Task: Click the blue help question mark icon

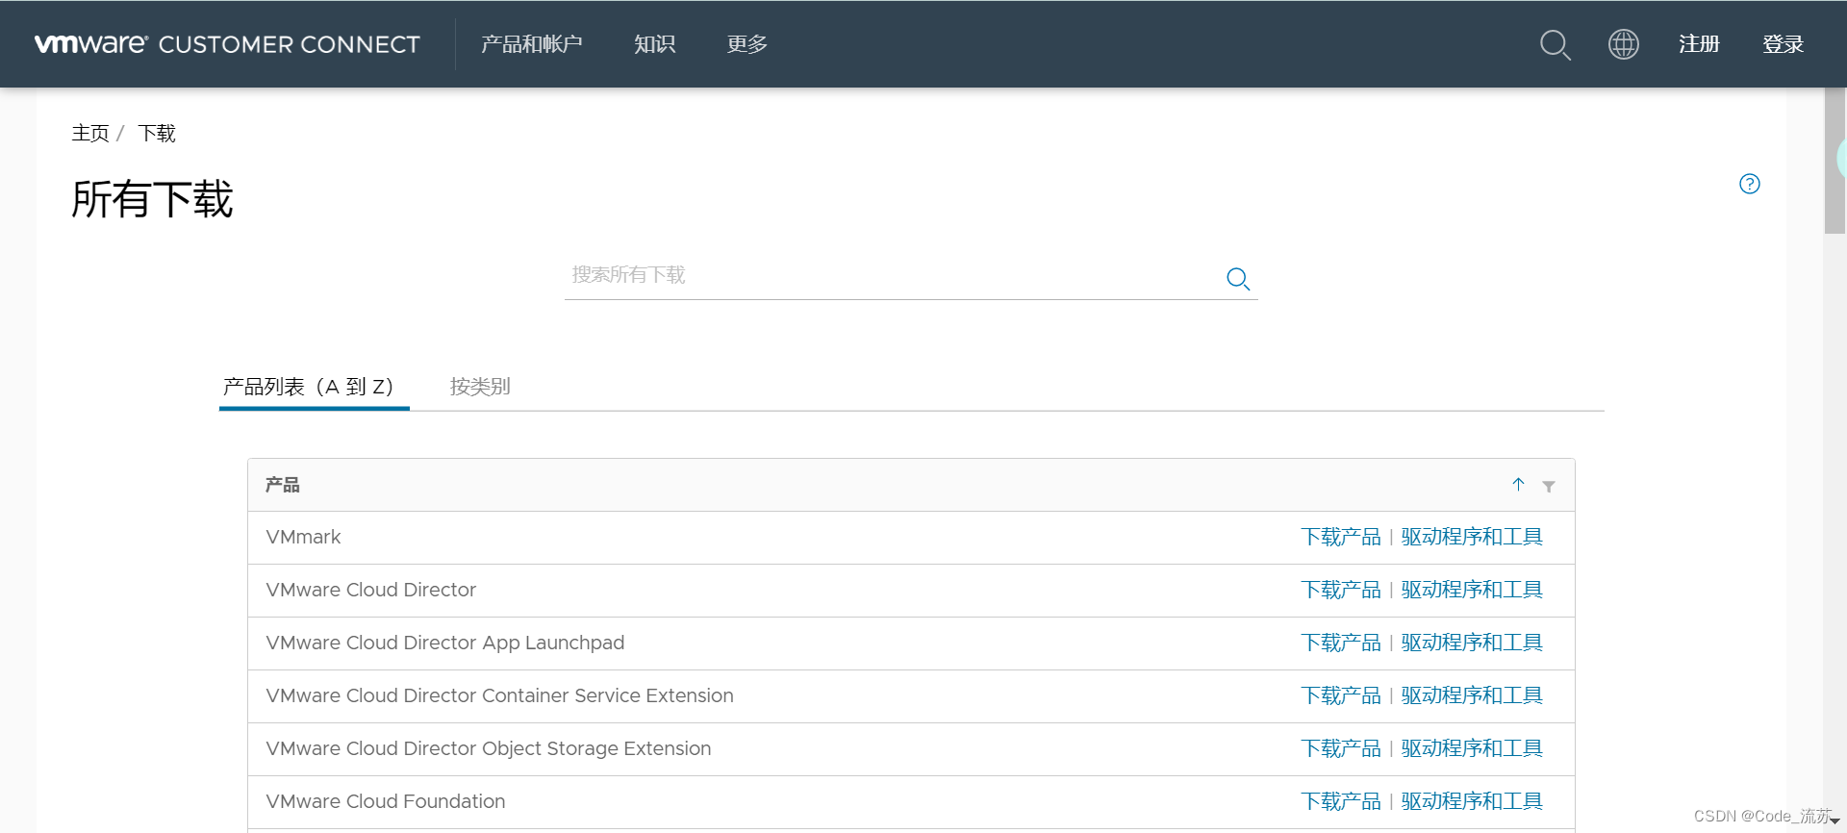Action: tap(1750, 184)
